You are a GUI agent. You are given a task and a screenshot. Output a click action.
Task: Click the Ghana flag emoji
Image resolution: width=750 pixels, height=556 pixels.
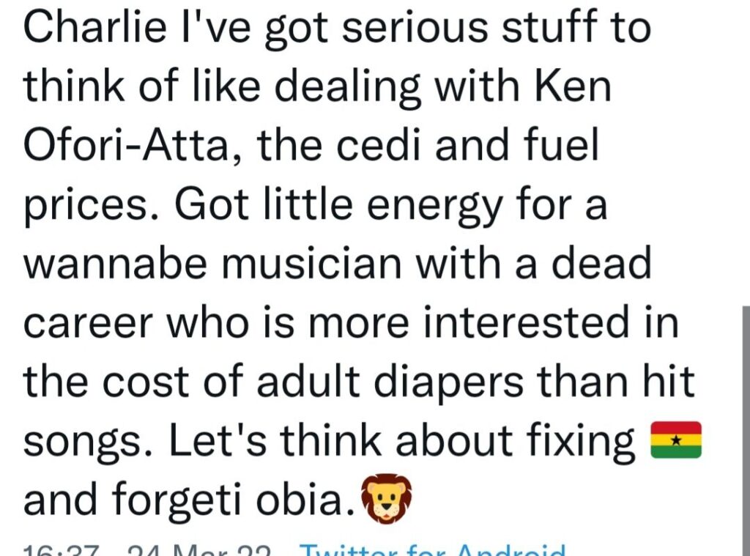click(676, 440)
